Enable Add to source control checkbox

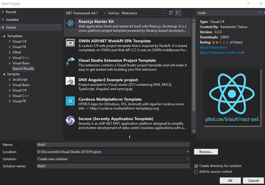[196, 172]
